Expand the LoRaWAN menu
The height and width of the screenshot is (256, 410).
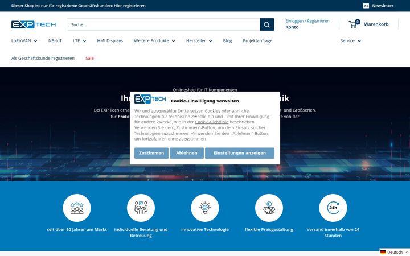(24, 41)
